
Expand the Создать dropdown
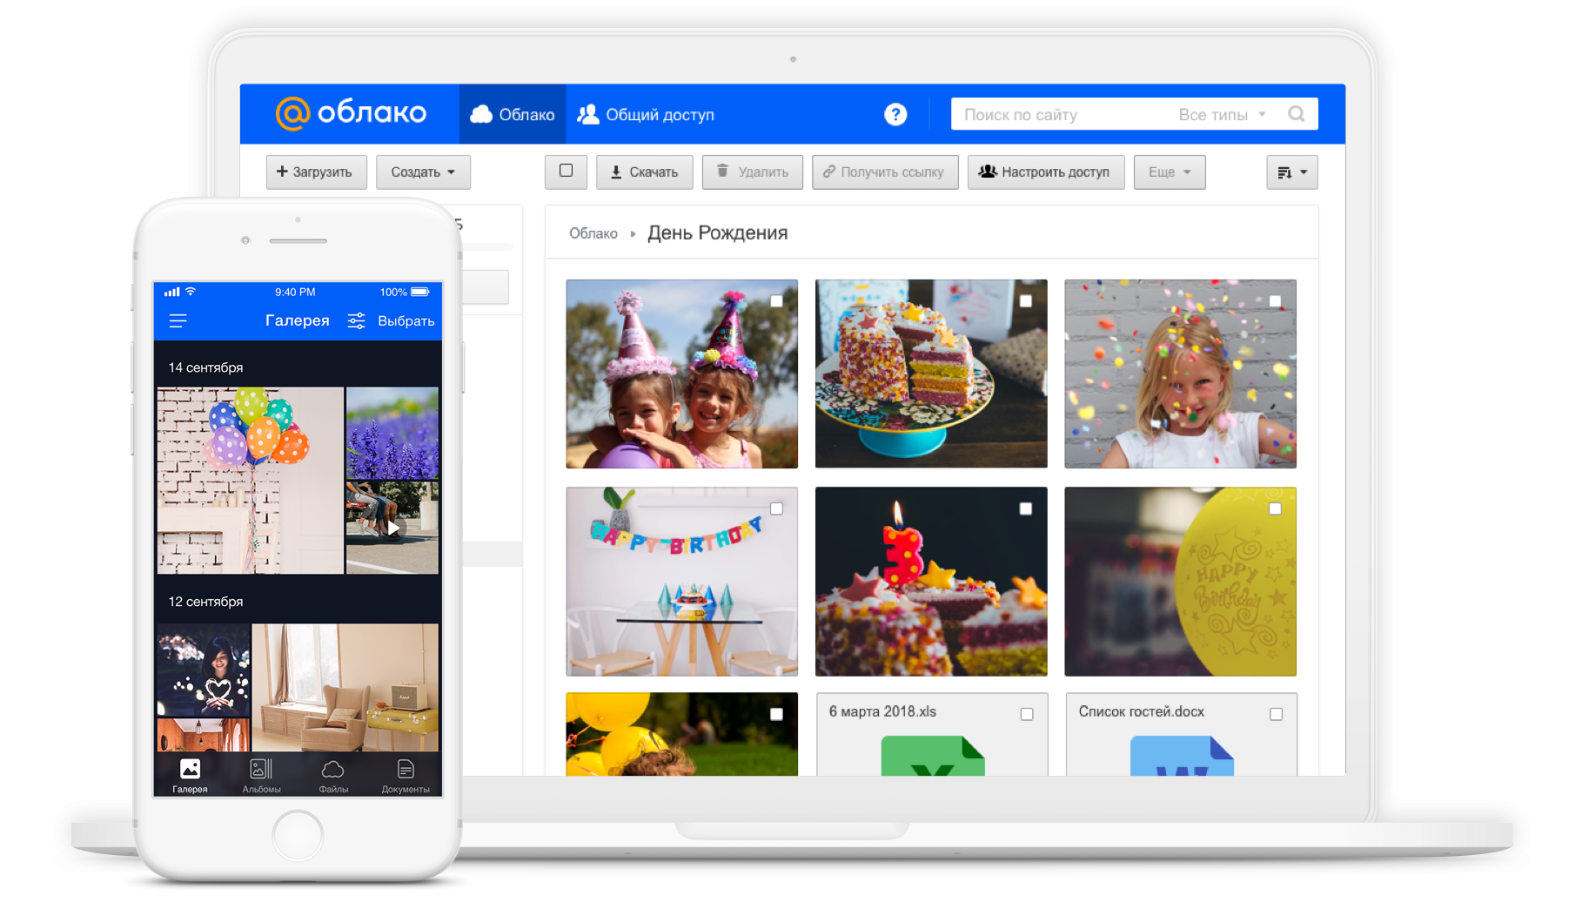click(x=423, y=172)
